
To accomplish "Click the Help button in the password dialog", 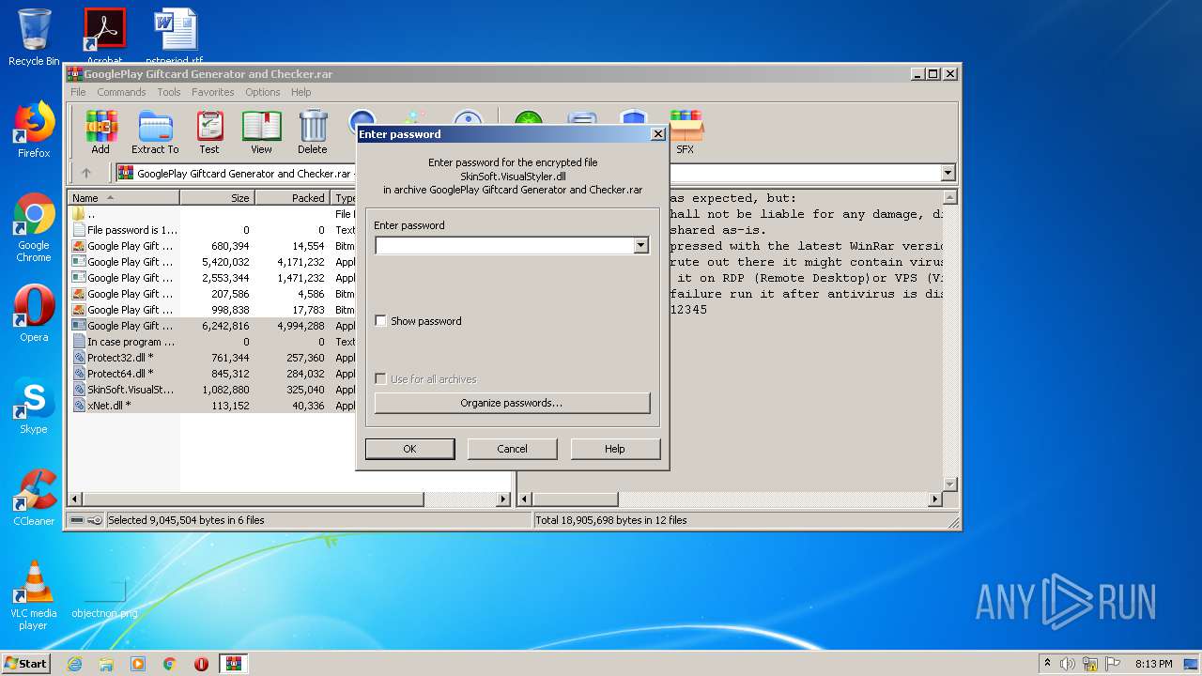I will [x=615, y=449].
